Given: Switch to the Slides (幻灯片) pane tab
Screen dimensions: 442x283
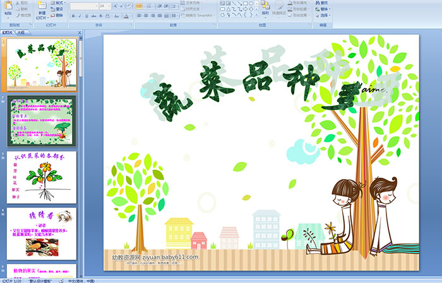Looking at the screenshot, I should (8, 33).
